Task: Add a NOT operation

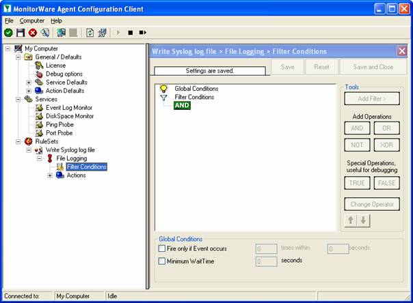Action: coord(357,145)
